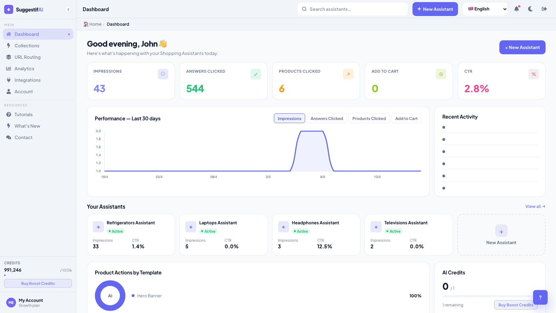Go to Home breadcrumb link

(x=92, y=24)
